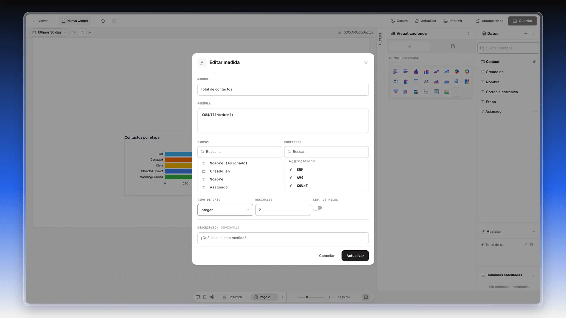Image resolution: width=566 pixels, height=318 pixels.
Task: Click Cancelar in the dialog
Action: [327, 256]
